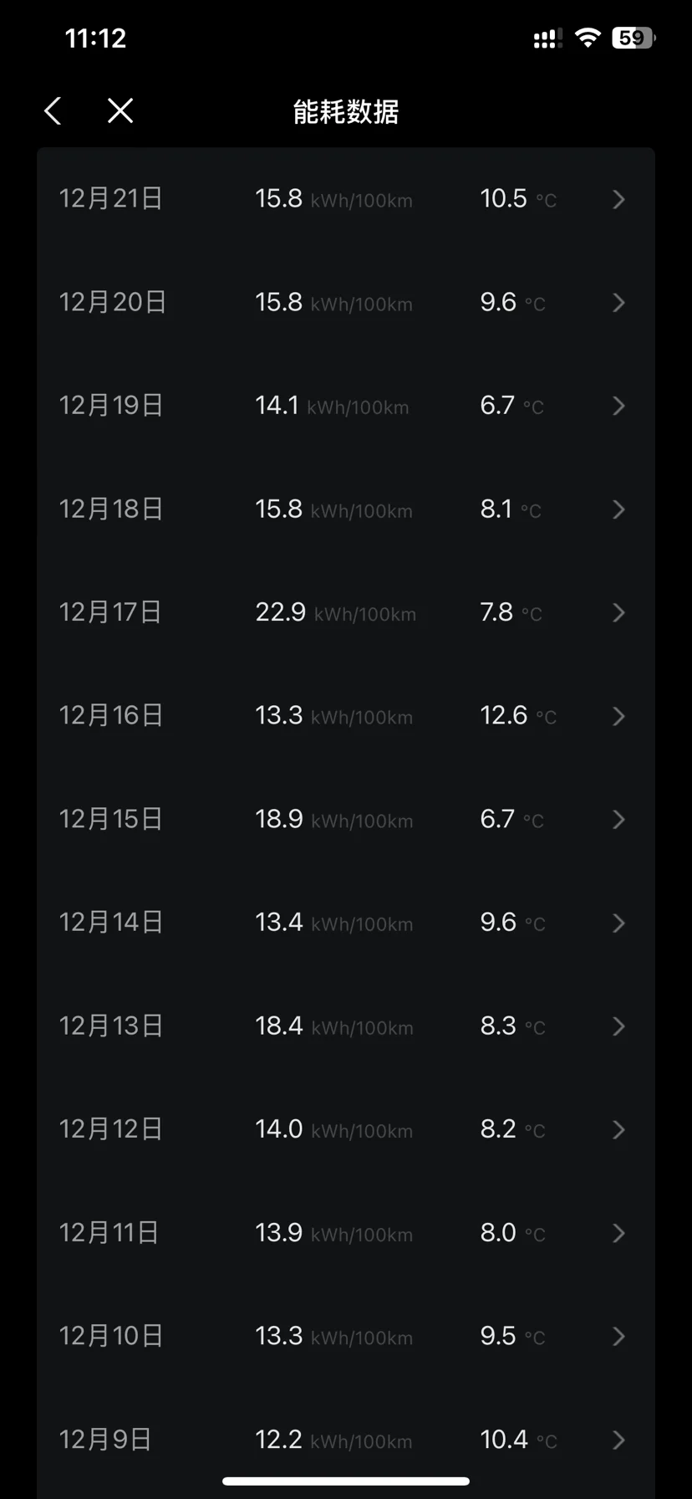This screenshot has height=1499, width=692.
Task: Open 13.4 kWh/100km entry on 12月14日
Action: tap(346, 923)
